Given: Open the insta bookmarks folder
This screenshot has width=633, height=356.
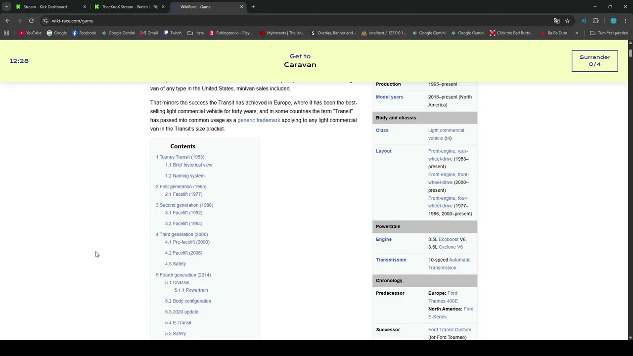Looking at the screenshot, I should point(196,33).
